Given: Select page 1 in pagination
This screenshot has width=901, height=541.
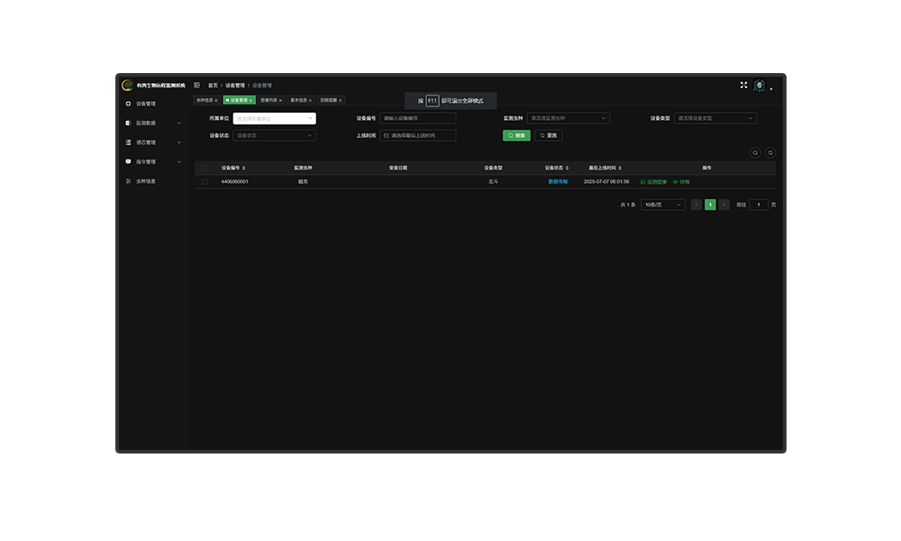Looking at the screenshot, I should 710,205.
